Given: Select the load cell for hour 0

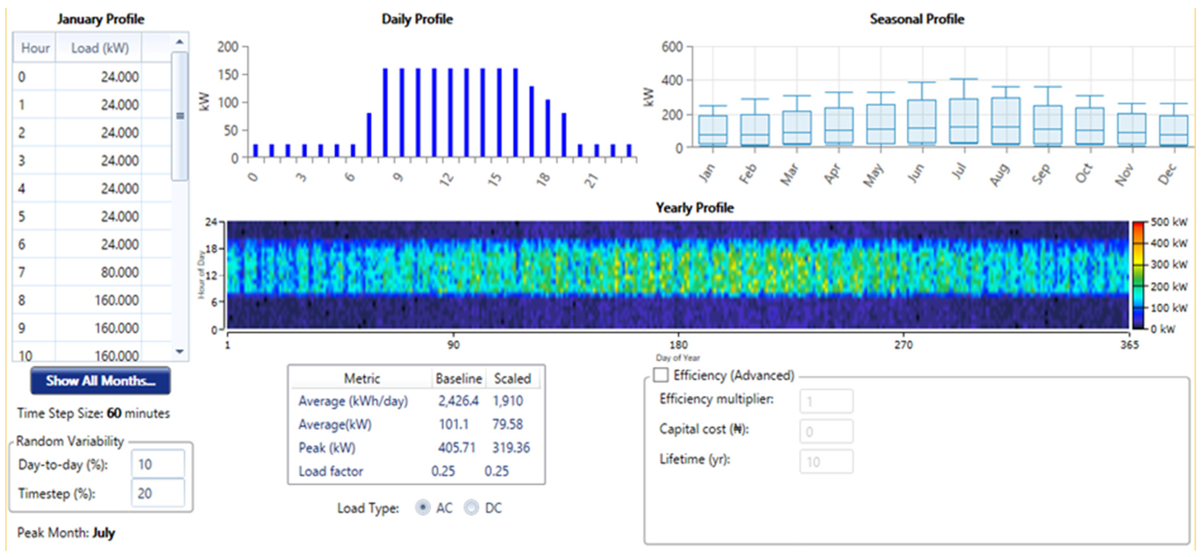Looking at the screenshot, I should (99, 77).
